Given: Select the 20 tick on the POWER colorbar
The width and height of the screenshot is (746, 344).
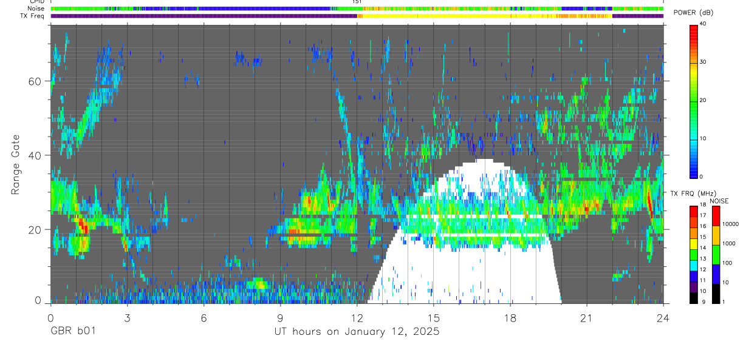Looking at the screenshot, I should click(x=703, y=101).
